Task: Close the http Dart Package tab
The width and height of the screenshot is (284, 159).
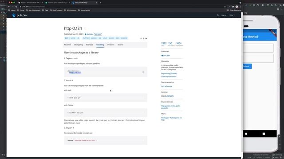Action: point(96,3)
